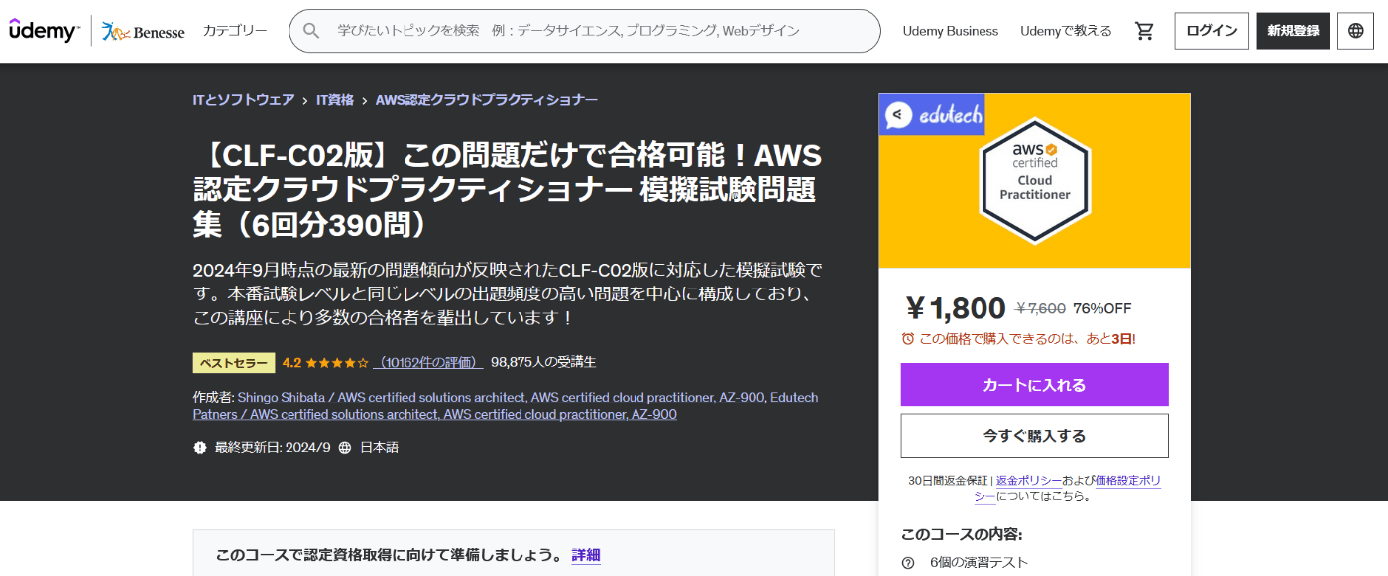1388x576 pixels.
Task: Open Shingo Shibata instructor link
Action: (x=502, y=397)
